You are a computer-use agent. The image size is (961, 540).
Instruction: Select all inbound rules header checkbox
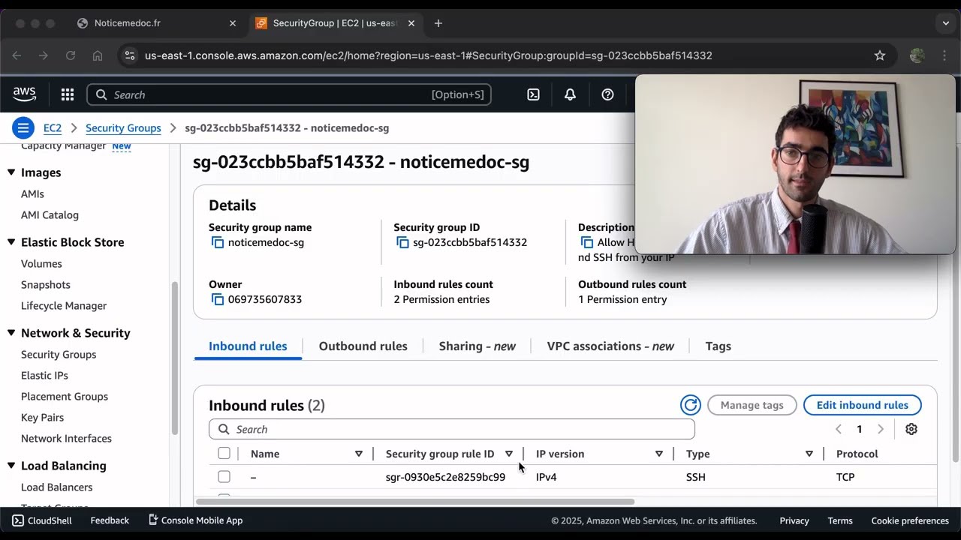(x=224, y=453)
